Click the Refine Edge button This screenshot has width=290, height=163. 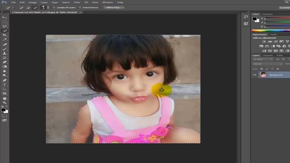114,8
